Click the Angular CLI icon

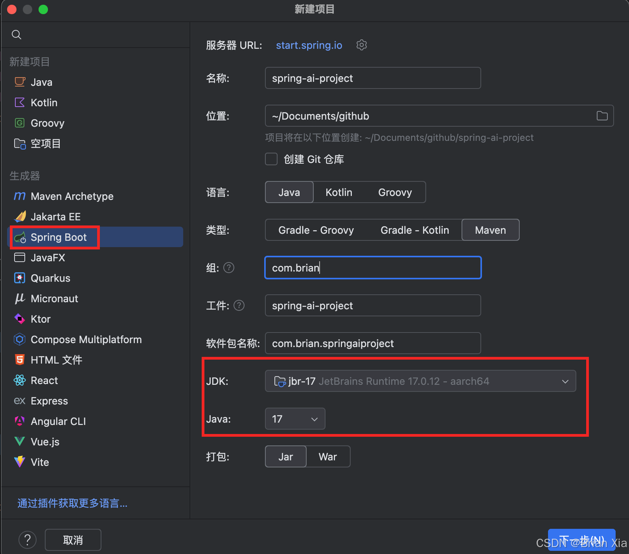pyautogui.click(x=20, y=421)
